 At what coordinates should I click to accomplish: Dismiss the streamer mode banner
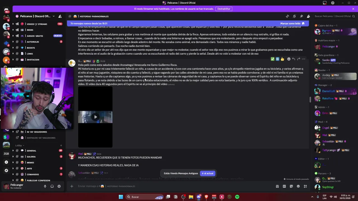tap(353, 9)
